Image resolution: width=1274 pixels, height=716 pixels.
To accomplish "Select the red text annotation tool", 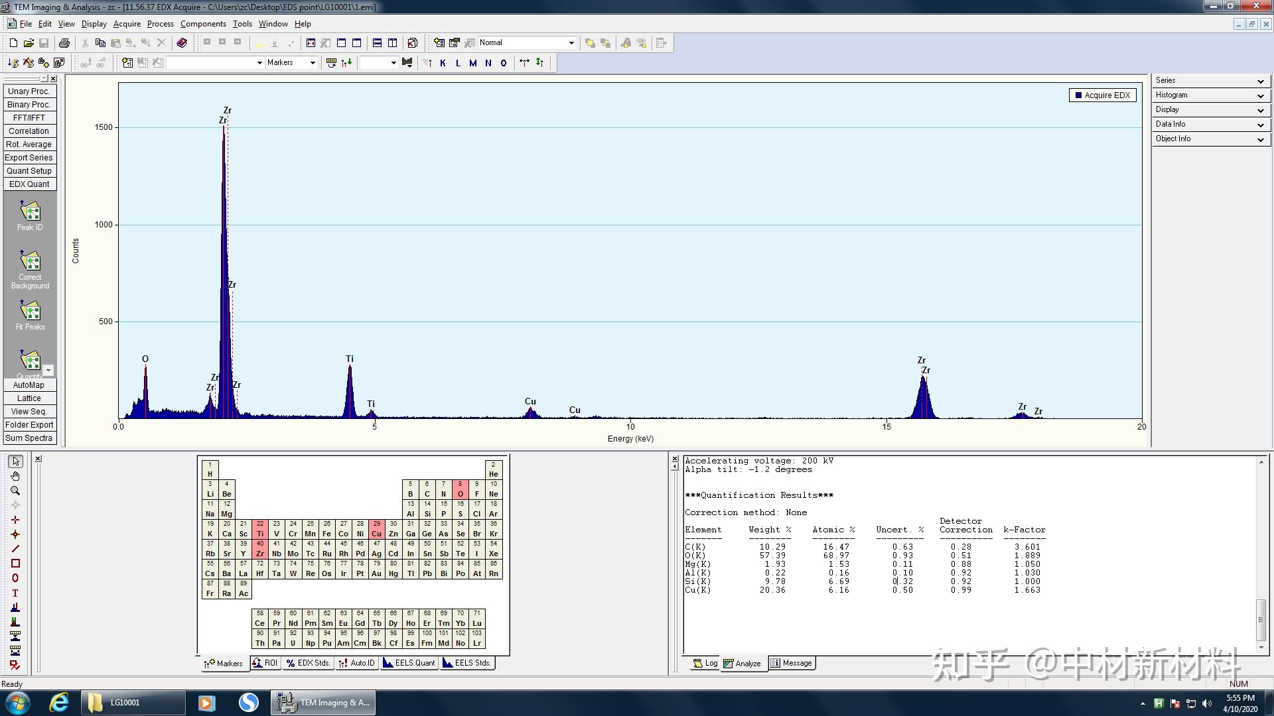I will coord(15,593).
